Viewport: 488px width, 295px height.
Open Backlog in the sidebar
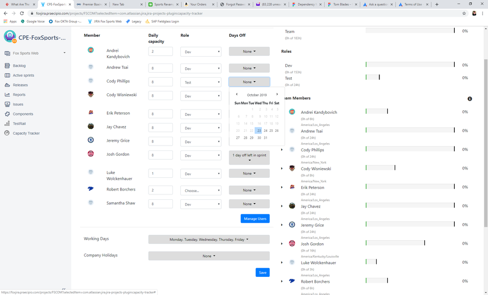click(19, 65)
